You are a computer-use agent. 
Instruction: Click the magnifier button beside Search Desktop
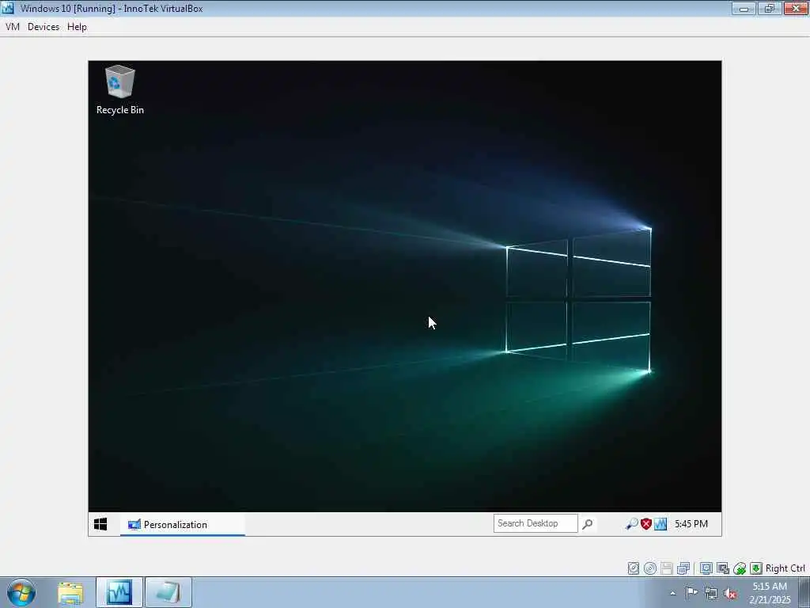588,524
